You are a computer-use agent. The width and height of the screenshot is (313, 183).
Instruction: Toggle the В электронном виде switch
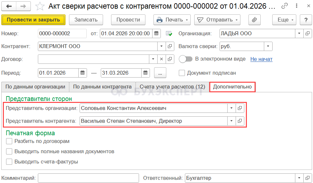click(x=186, y=59)
